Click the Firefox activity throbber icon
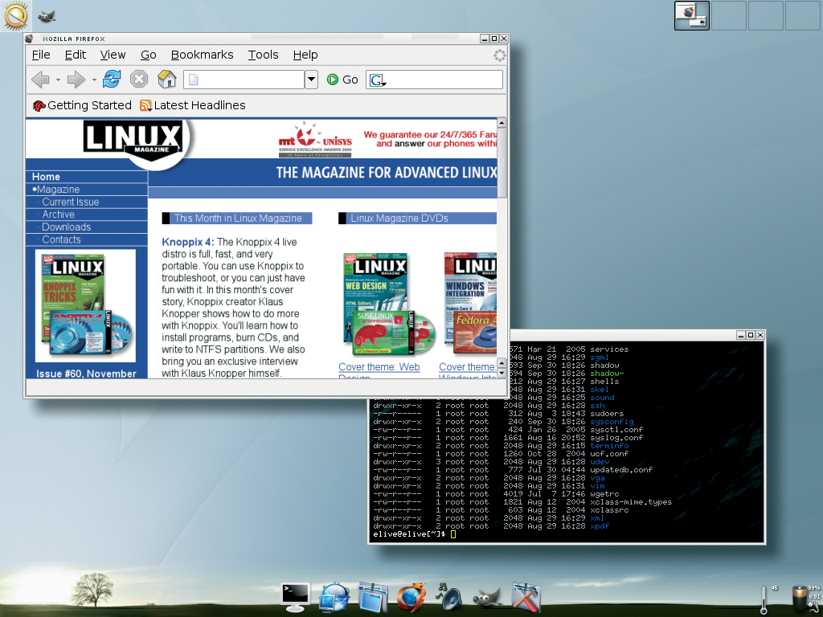823x617 pixels. click(500, 55)
